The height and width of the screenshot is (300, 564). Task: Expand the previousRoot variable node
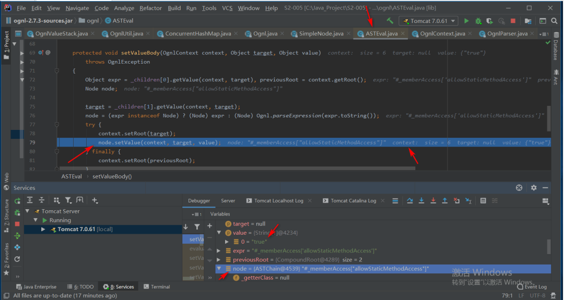click(x=220, y=259)
